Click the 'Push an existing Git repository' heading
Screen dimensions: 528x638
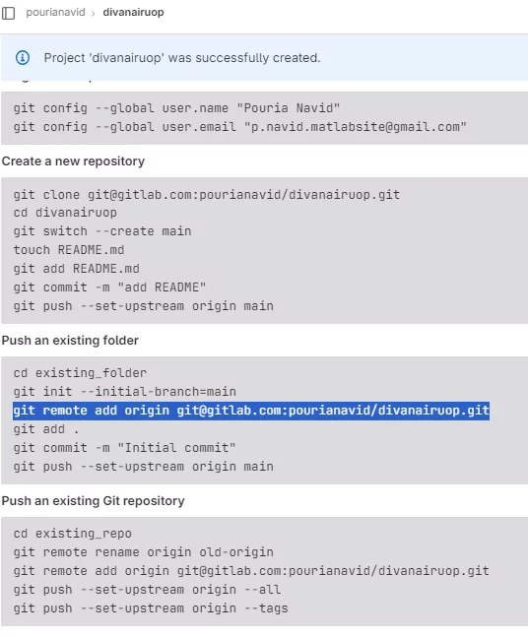(93, 500)
